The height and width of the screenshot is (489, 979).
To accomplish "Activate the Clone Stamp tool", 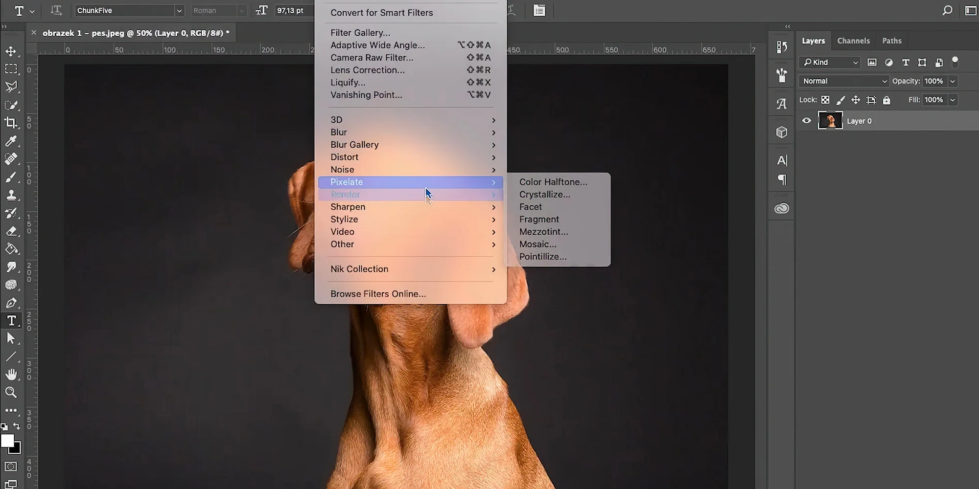I will click(11, 195).
